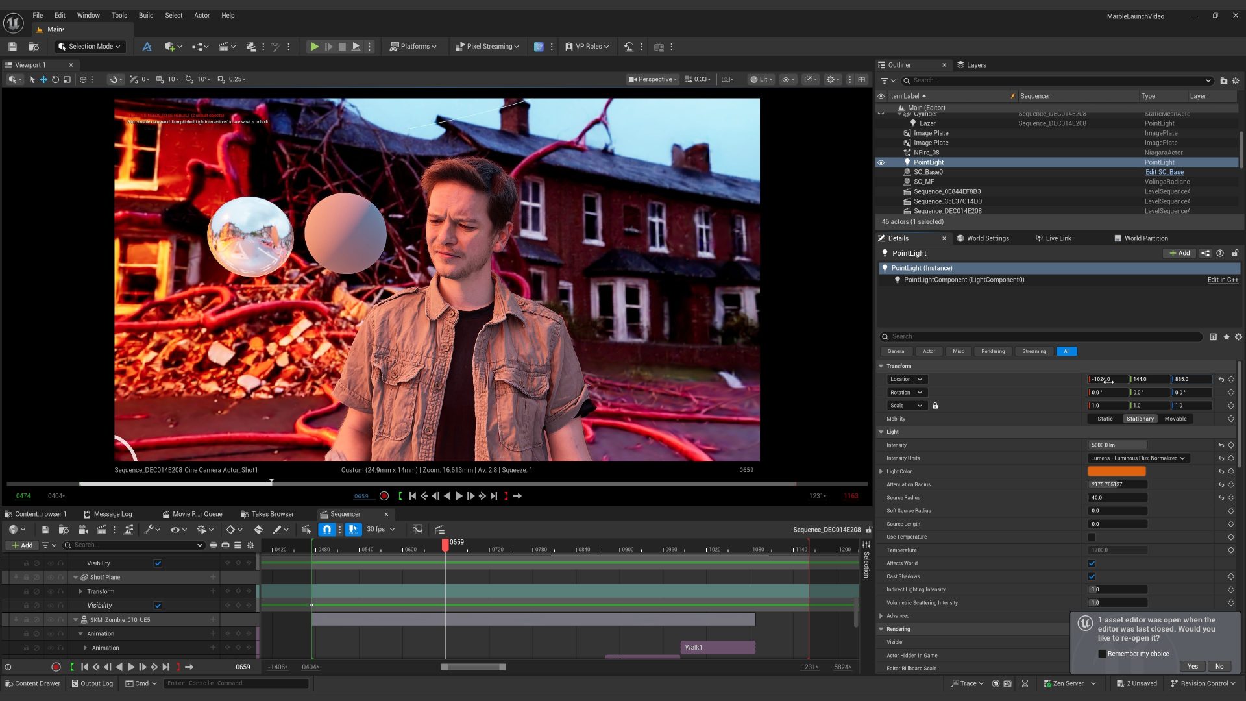The image size is (1246, 701).
Task: Open the Content Drawer
Action: 32,683
